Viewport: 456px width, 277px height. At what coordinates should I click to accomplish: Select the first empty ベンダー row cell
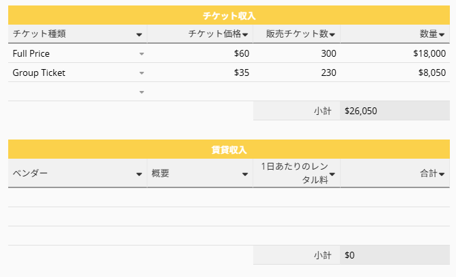click(x=78, y=198)
